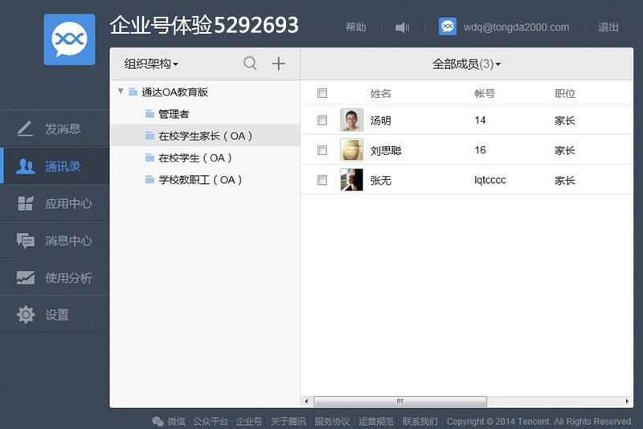Click the 退出 logout link
Viewport: 643px width, 429px height.
(608, 27)
